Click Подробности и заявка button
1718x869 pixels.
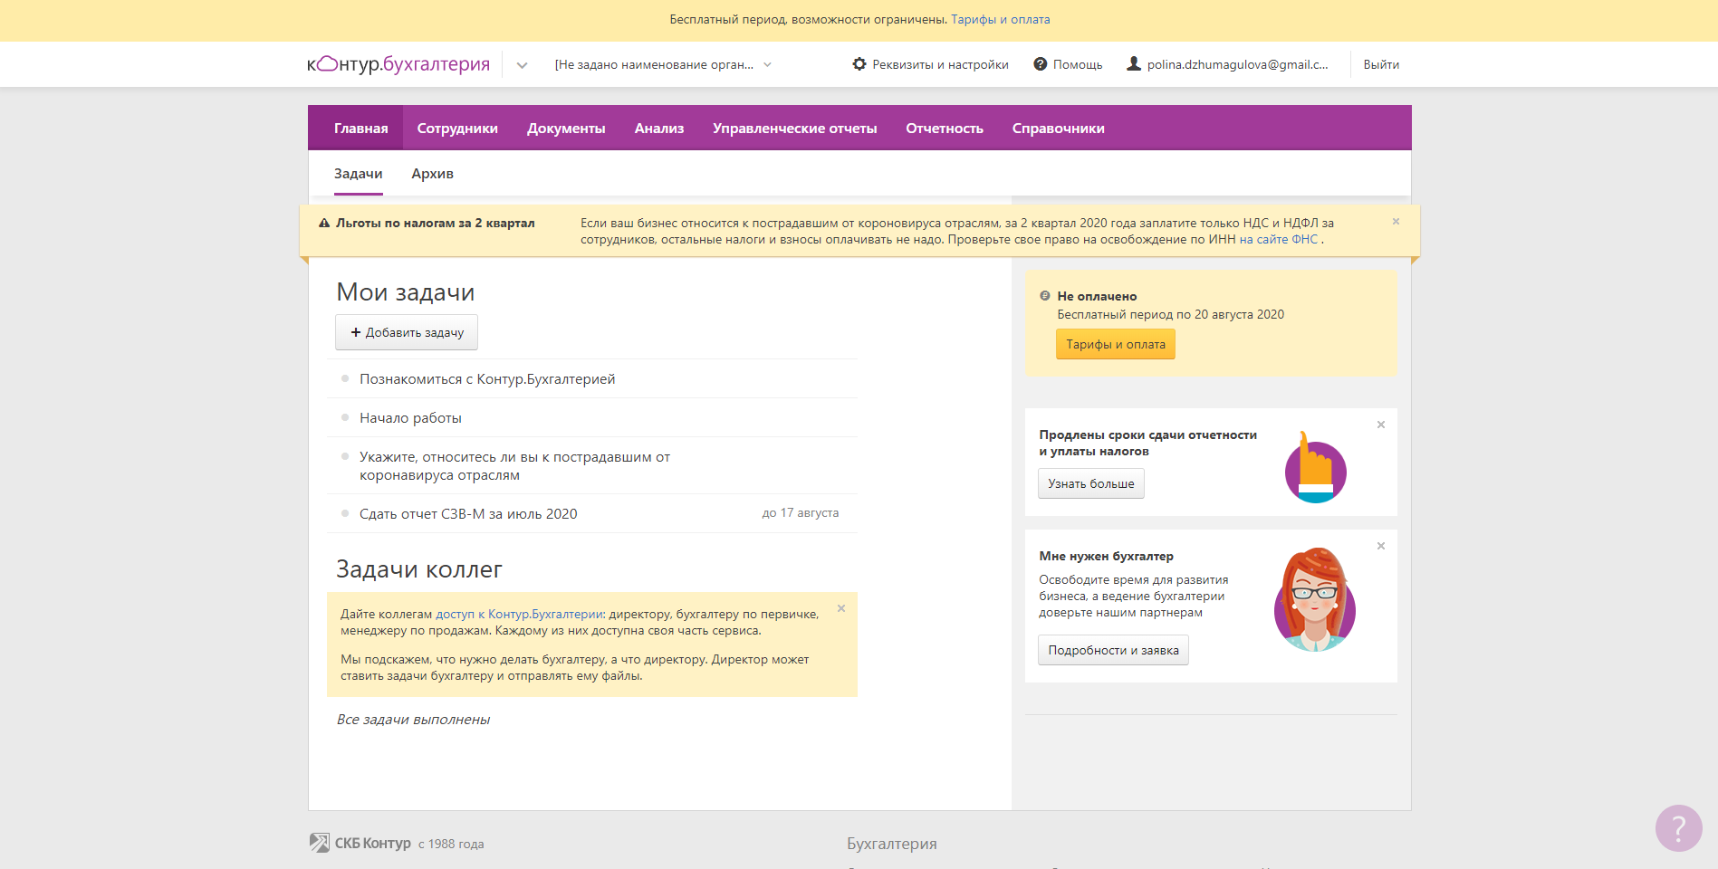tap(1113, 650)
